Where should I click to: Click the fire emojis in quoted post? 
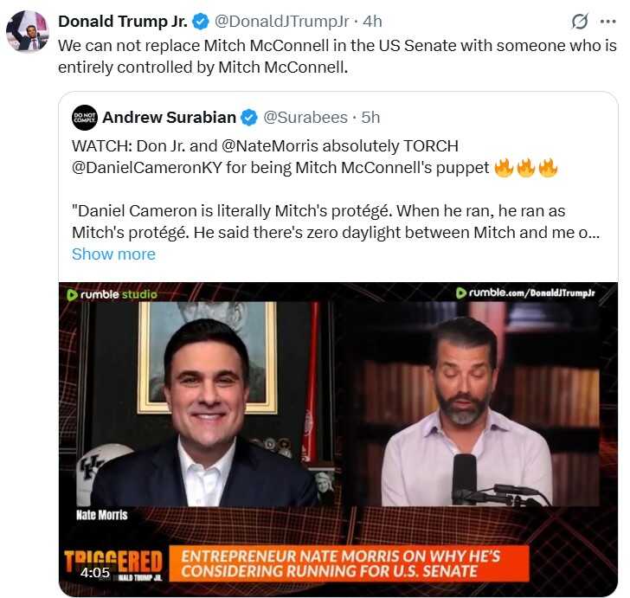[526, 168]
